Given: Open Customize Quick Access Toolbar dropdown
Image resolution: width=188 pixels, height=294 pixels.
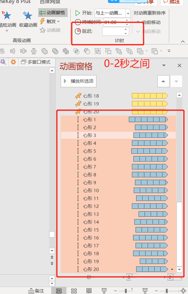Looking at the screenshot, I should pos(169,51).
